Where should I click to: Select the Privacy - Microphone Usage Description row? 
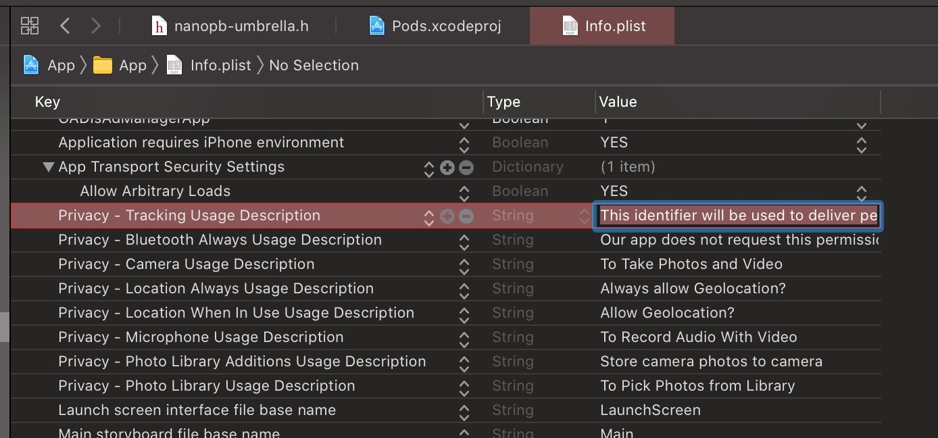[201, 337]
